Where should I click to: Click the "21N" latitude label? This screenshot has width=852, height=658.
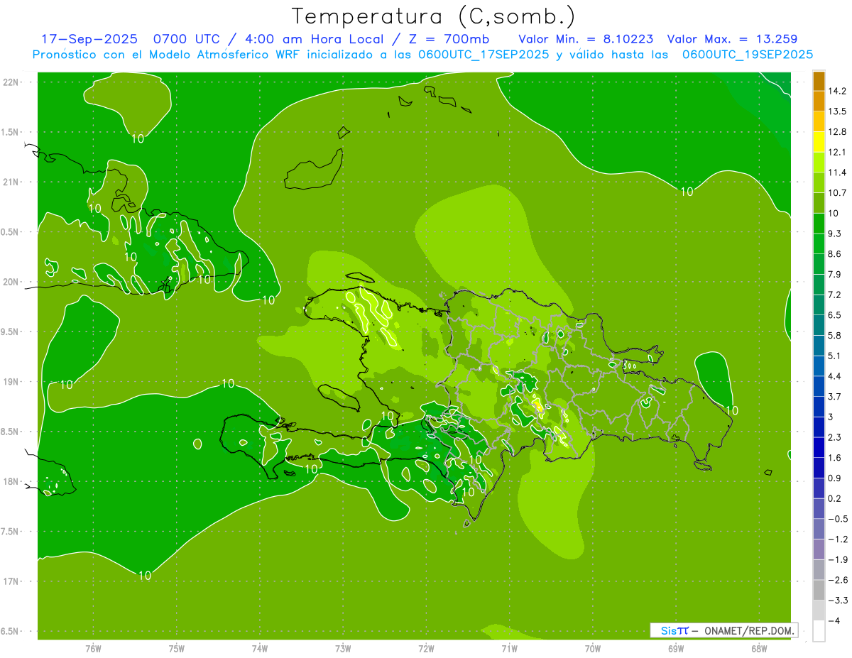(11, 182)
